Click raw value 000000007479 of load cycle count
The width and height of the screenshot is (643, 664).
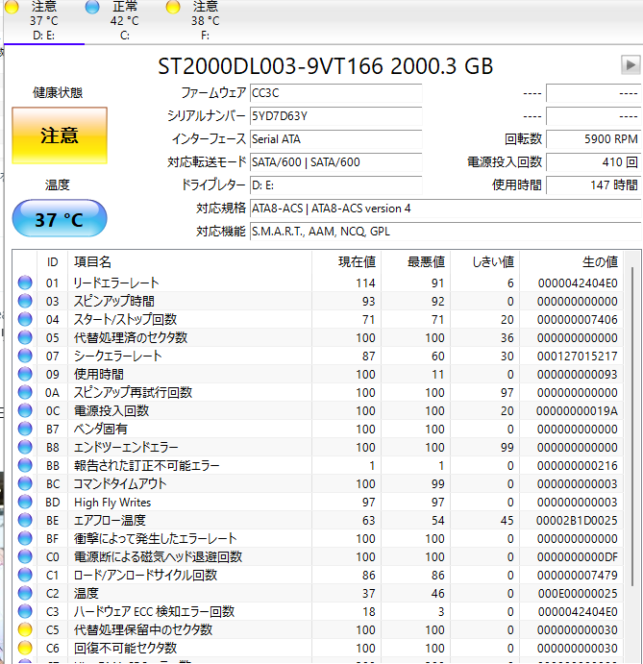point(577,575)
